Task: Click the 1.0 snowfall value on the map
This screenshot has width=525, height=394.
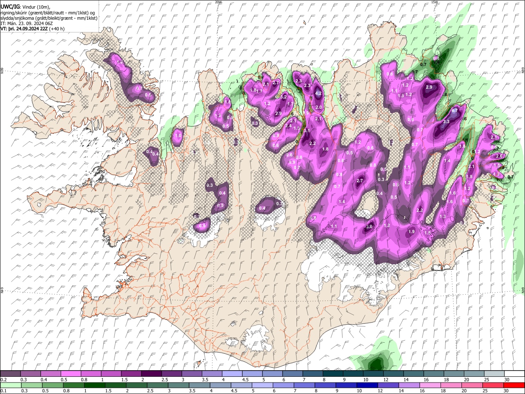Action: (x=178, y=135)
